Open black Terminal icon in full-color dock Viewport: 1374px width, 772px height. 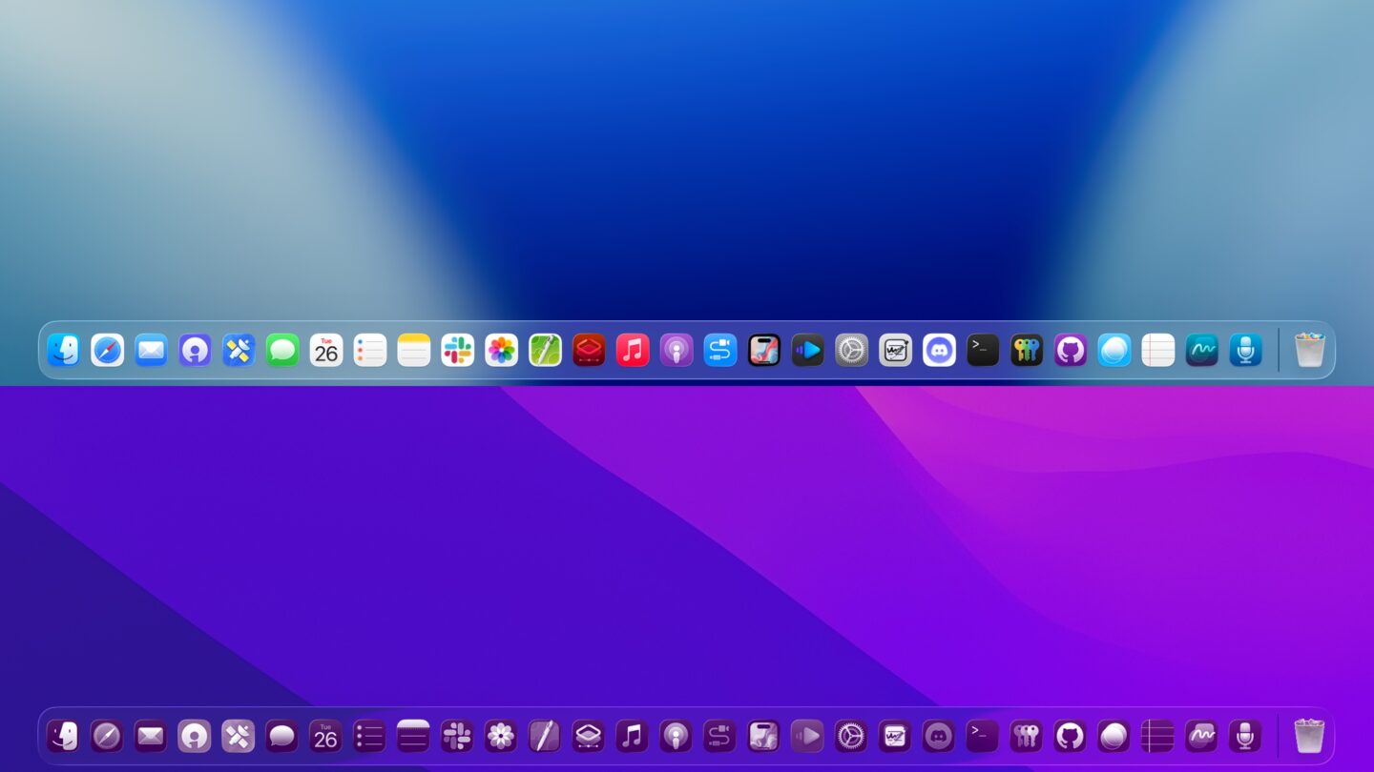point(983,350)
